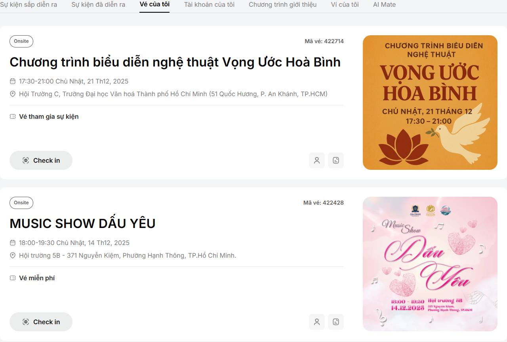Switch to Sự kiện sắp diễn ra tab
Screen dimensions: 507x342
[x=29, y=5]
